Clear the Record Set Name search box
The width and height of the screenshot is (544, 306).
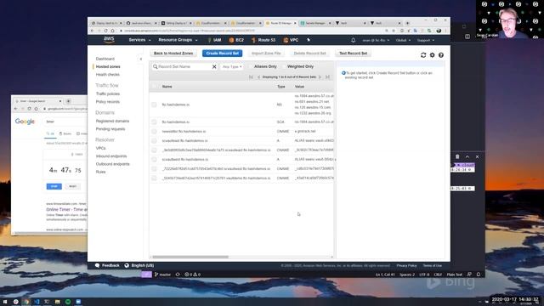214,66
